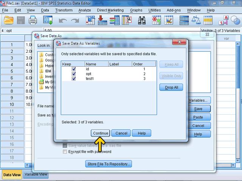The width and height of the screenshot is (242, 181).
Task: Click Continue in Variables dialog
Action: tap(101, 133)
